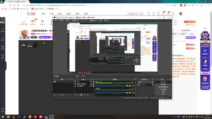
Task: Open OBS 设置 settings button
Action: click(x=163, y=92)
